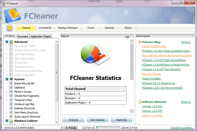Open FCleaner For U3 Smart Drive link
Viewport: 197px width, 131px height.
click(x=159, y=83)
